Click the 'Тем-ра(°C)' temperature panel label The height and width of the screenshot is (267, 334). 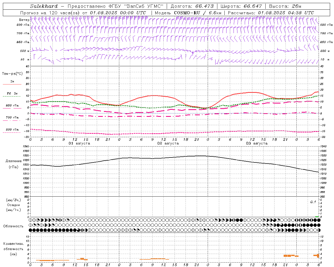click(12, 74)
